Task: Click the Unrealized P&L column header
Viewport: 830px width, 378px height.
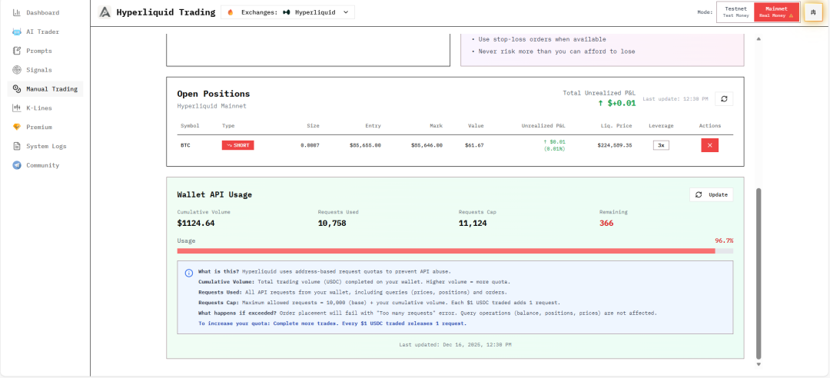Action: click(543, 126)
